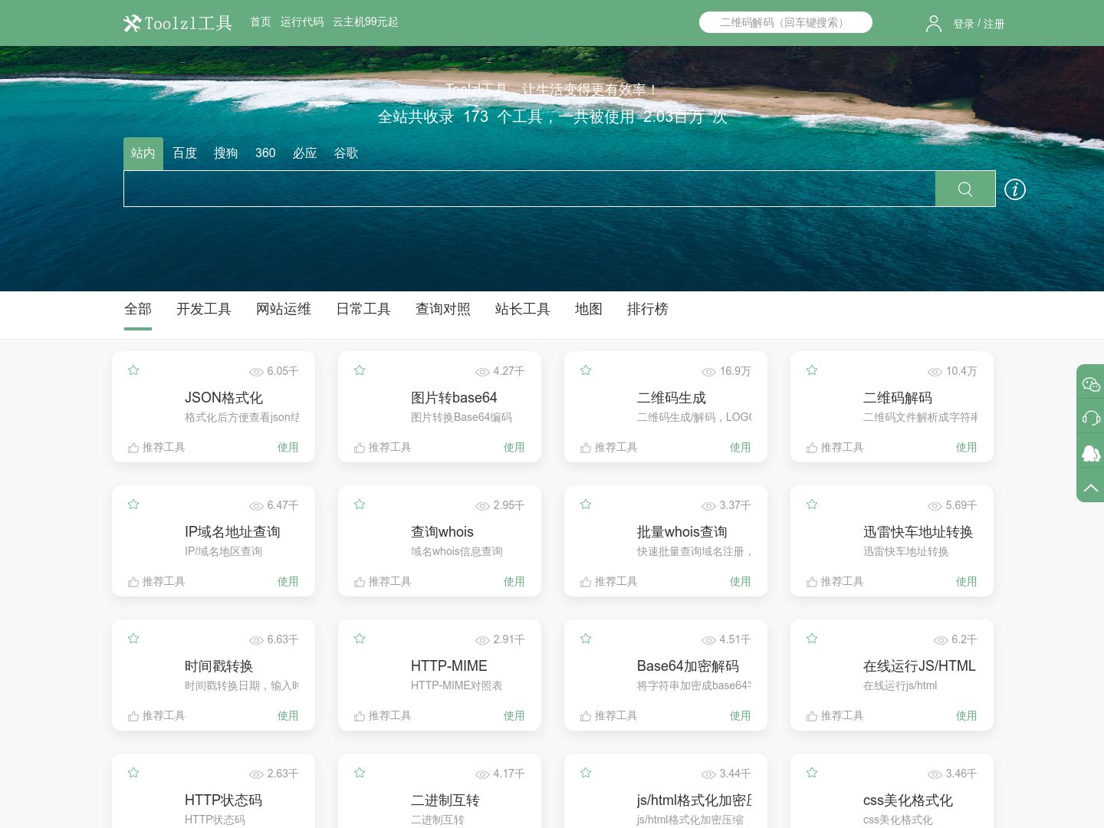Favorite the 图片转base64 tool star
This screenshot has height=828, width=1104.
(x=360, y=370)
